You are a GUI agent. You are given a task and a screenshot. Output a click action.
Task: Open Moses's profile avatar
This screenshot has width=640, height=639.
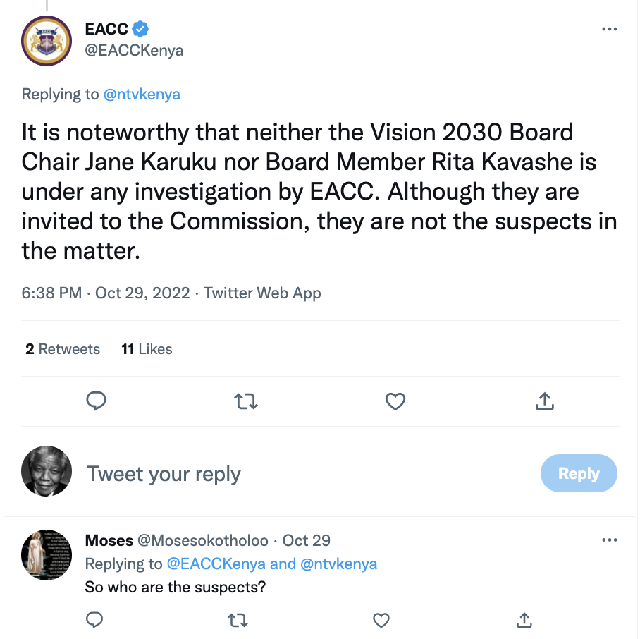[47, 554]
